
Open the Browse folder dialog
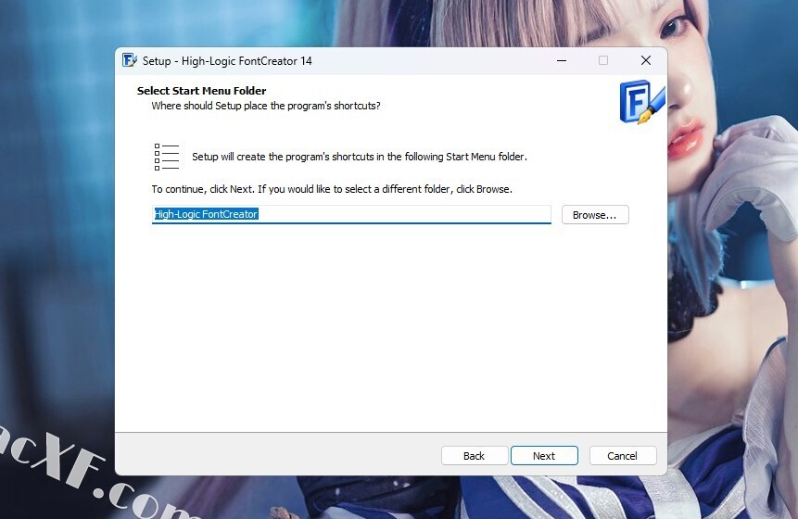coord(594,215)
